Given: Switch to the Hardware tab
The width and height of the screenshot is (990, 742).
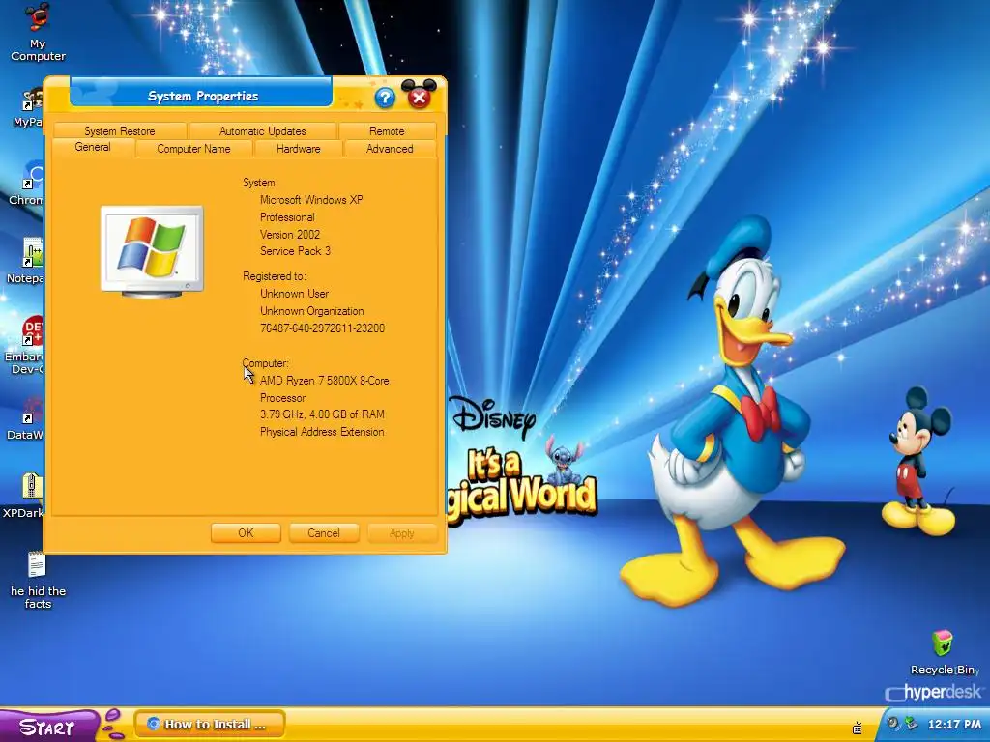Looking at the screenshot, I should click(x=298, y=148).
